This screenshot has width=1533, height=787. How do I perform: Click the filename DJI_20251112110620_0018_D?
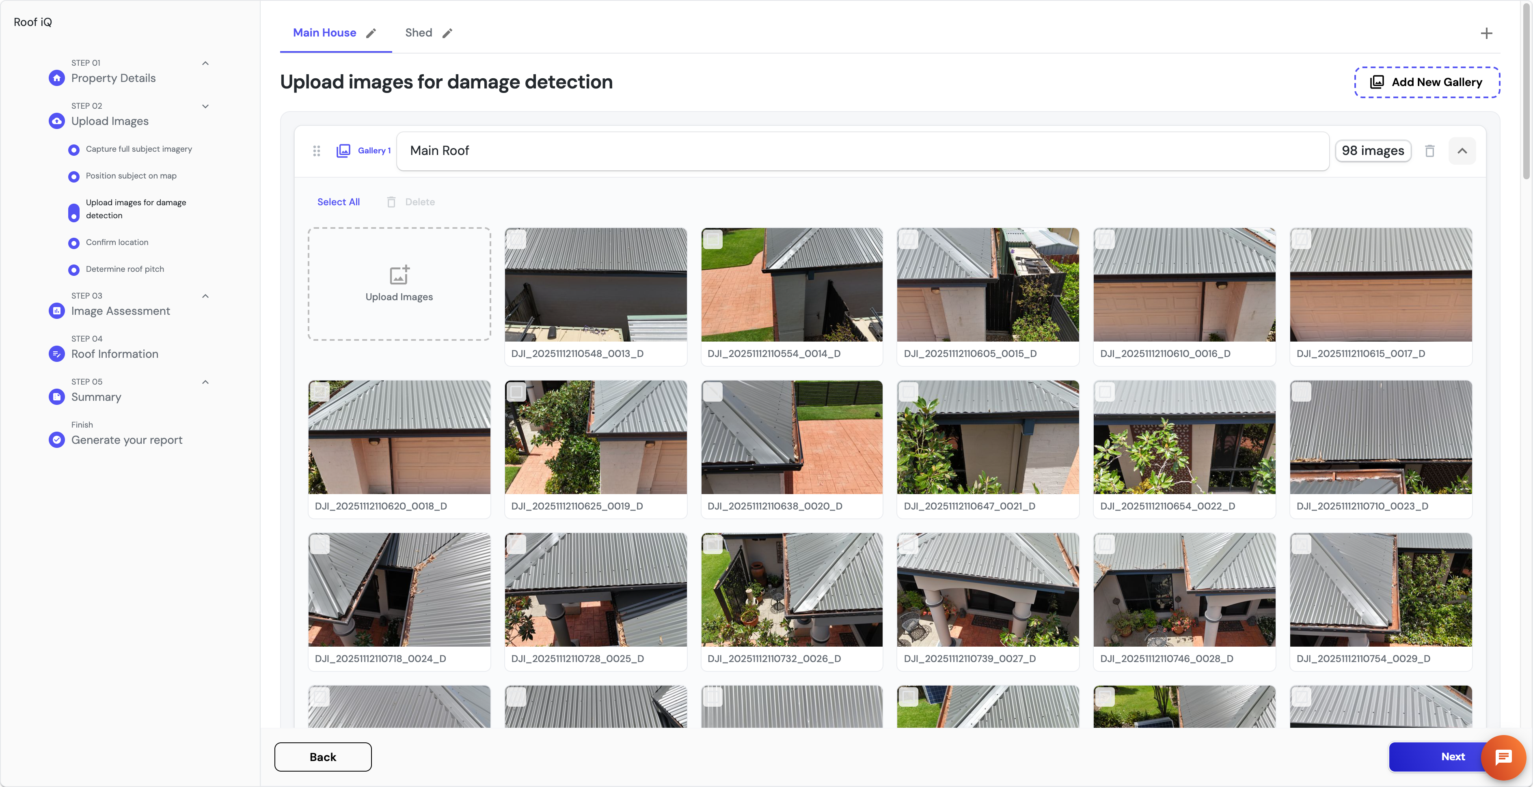pyautogui.click(x=381, y=506)
